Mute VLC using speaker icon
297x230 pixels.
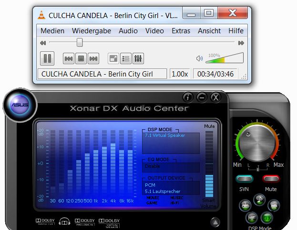click(x=199, y=58)
